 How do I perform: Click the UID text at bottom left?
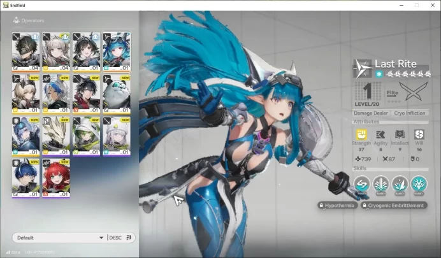pyautogui.click(x=40, y=252)
